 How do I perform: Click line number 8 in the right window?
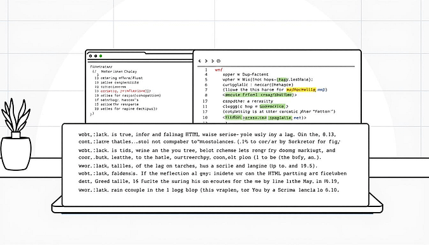pyautogui.click(x=206, y=95)
